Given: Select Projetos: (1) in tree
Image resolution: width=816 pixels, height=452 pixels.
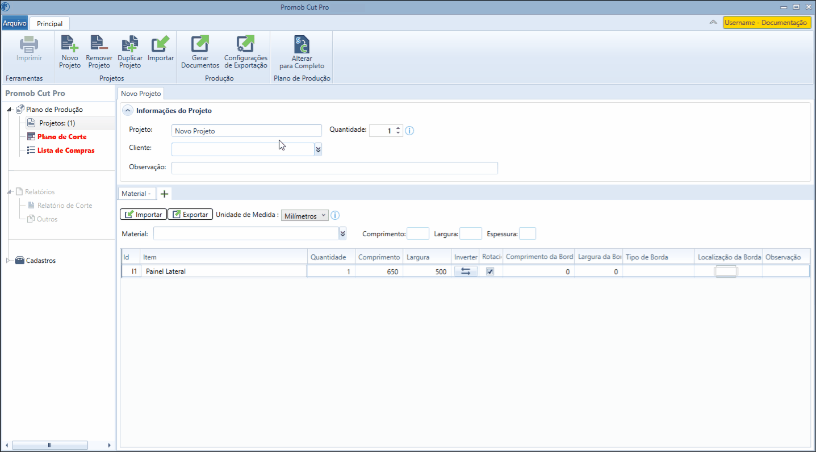Looking at the screenshot, I should [x=57, y=123].
